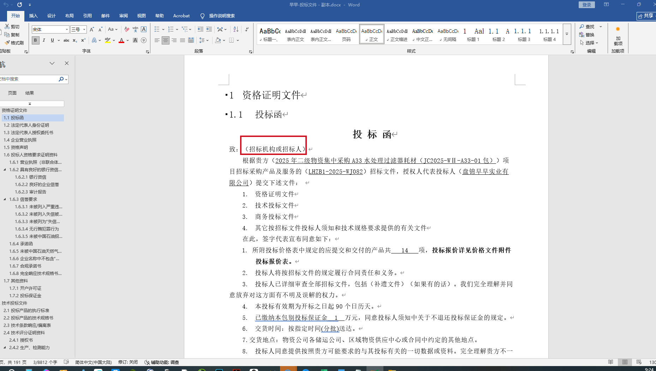This screenshot has height=371, width=656.
Task: Click the 登录 (Sign in) button
Action: (586, 5)
